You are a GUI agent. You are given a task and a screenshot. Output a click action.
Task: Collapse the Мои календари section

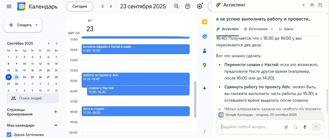56,125
